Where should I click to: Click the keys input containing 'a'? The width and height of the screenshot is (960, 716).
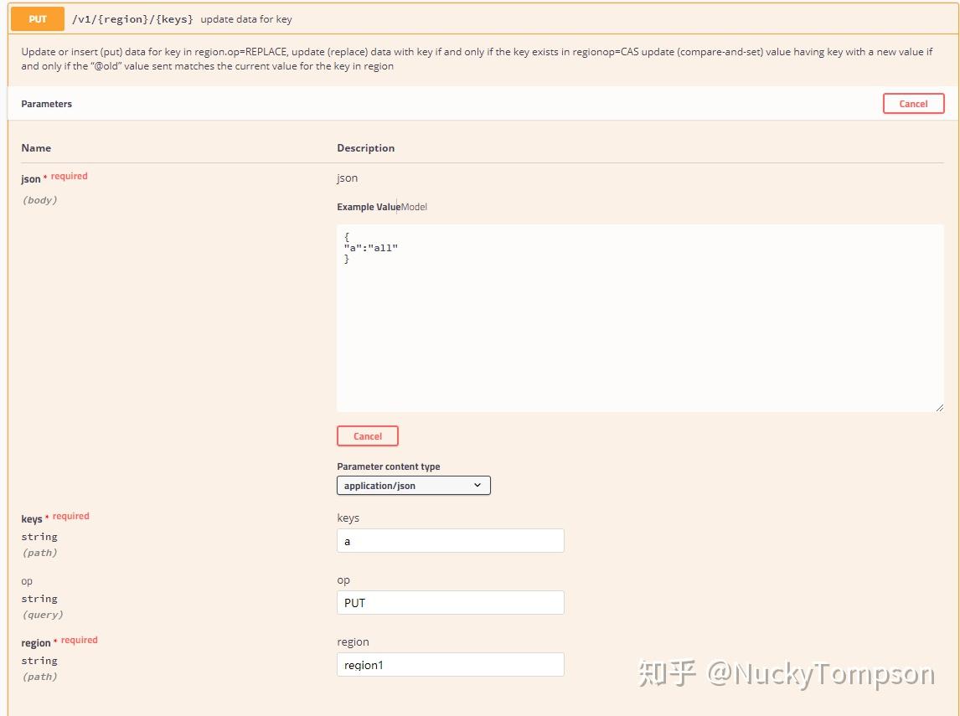point(450,540)
